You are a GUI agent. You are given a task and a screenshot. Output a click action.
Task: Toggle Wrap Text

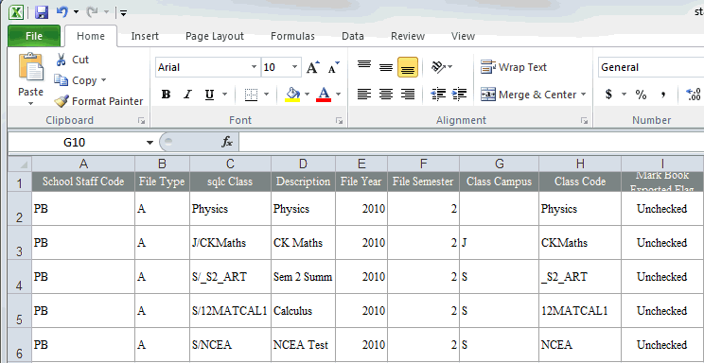pos(514,67)
